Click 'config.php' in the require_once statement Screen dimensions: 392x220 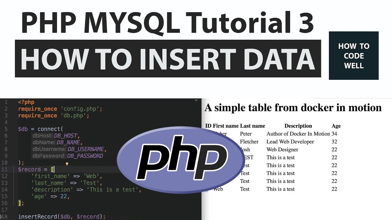click(x=80, y=109)
